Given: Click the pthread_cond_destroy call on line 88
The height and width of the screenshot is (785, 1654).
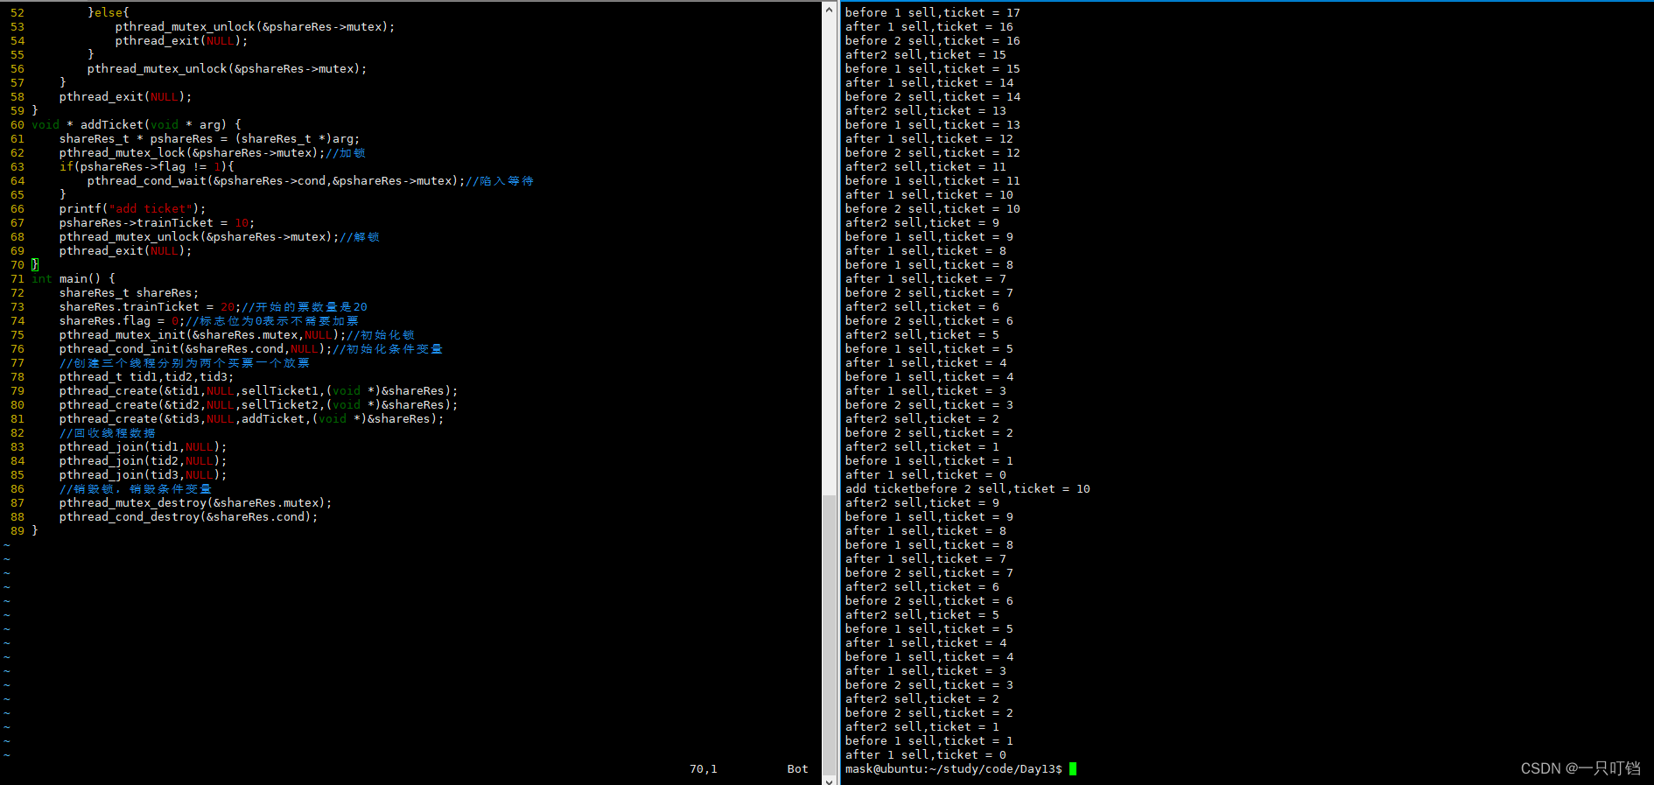Looking at the screenshot, I should (188, 517).
